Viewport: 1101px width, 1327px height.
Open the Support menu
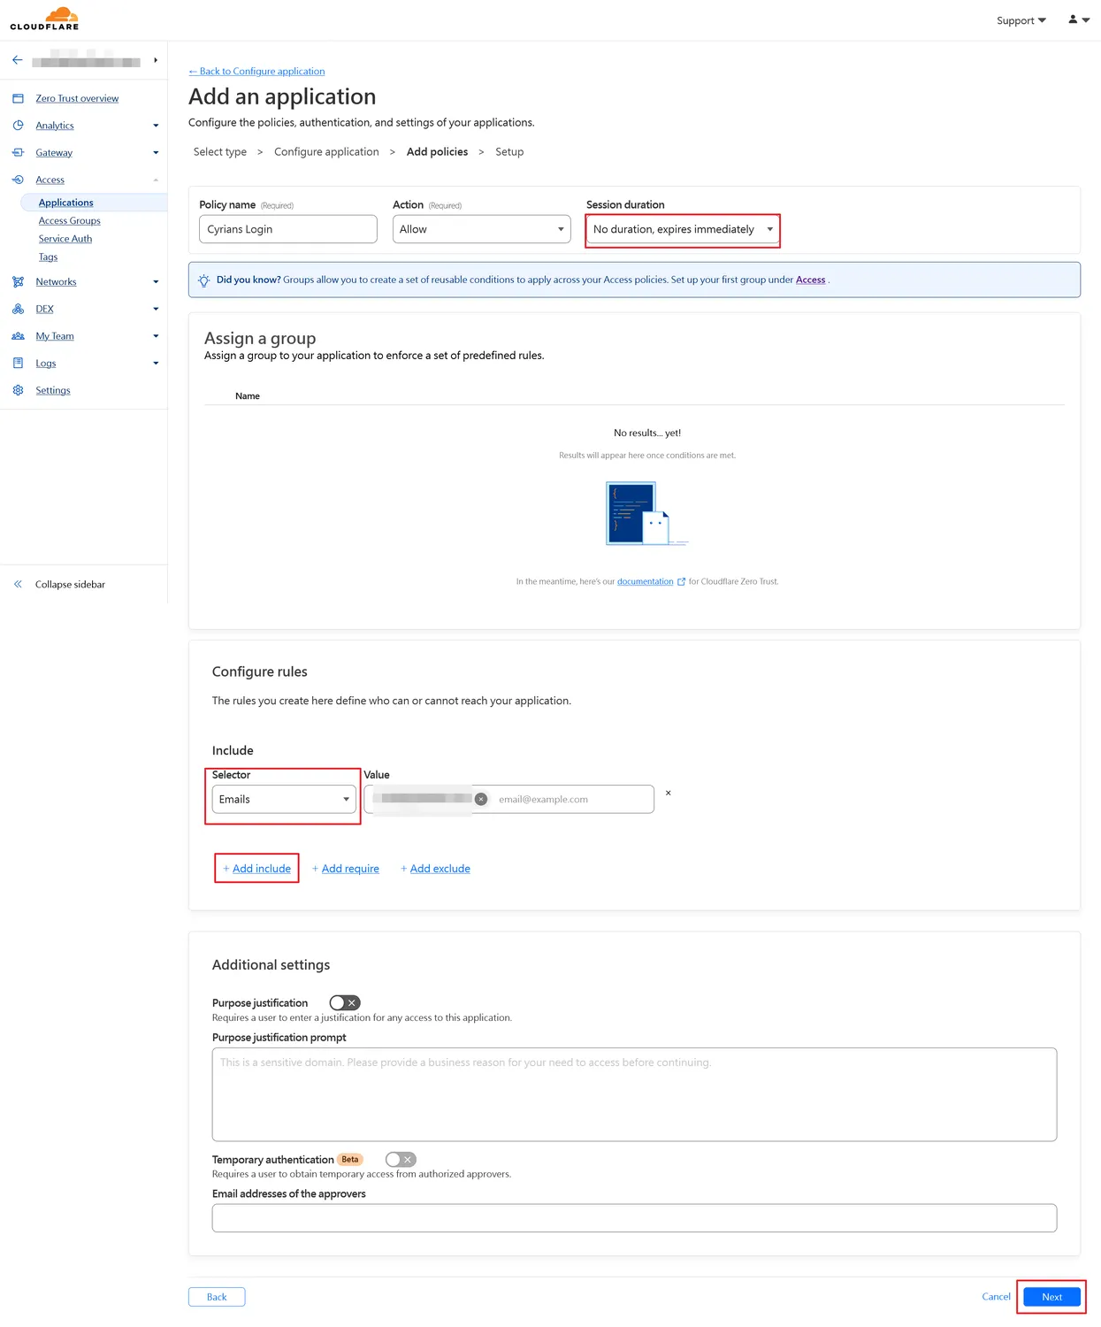tap(1021, 20)
